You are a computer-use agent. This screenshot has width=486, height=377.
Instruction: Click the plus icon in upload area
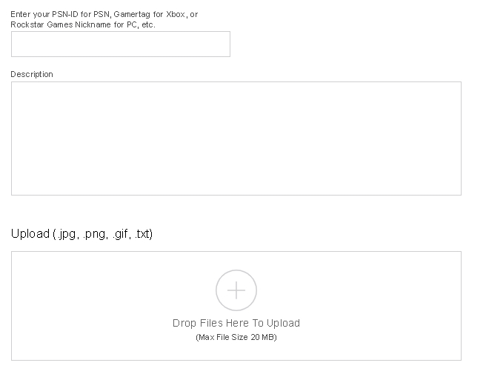(x=236, y=290)
